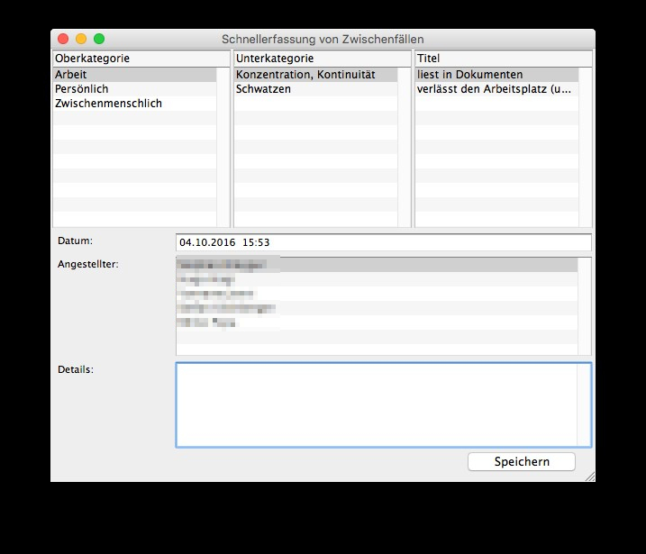The height and width of the screenshot is (554, 646).
Task: Click the Unterkategorie column header
Action: tap(322, 59)
